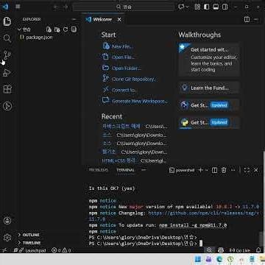Open the Explorer view in activity bar

(x=7, y=21)
